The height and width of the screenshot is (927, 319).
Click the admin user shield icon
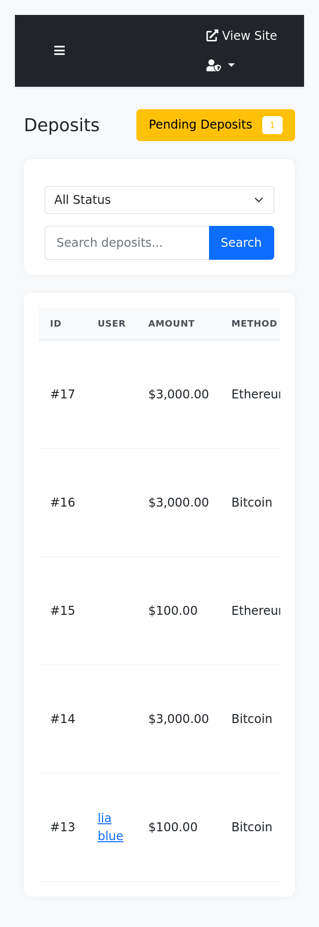213,65
